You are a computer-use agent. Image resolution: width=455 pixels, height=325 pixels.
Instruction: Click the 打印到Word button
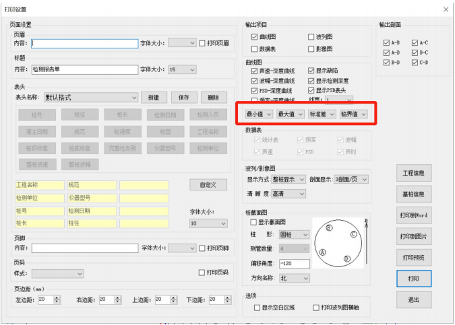pos(413,216)
